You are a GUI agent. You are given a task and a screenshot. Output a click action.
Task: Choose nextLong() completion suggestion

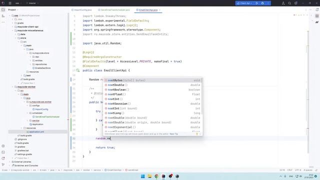pos(152,113)
